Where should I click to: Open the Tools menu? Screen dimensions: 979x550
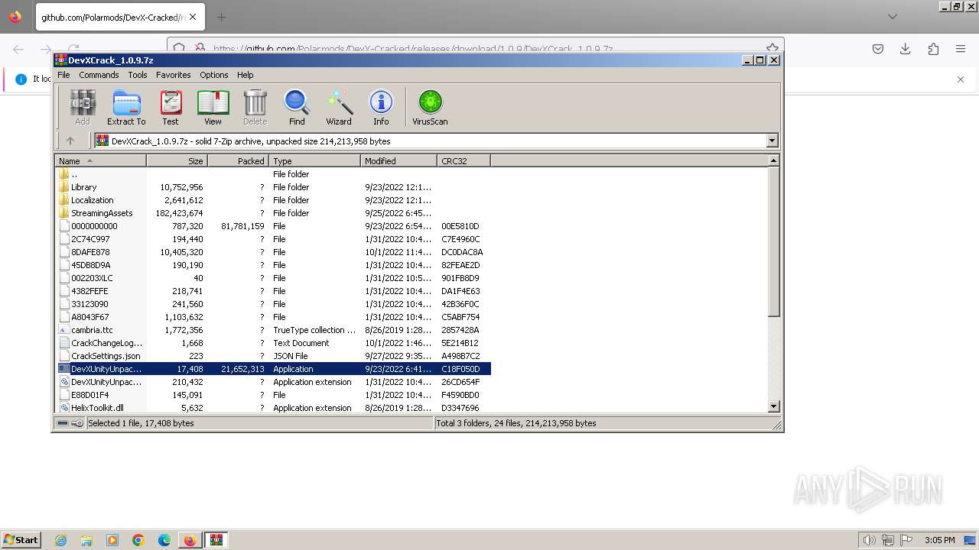tap(138, 75)
